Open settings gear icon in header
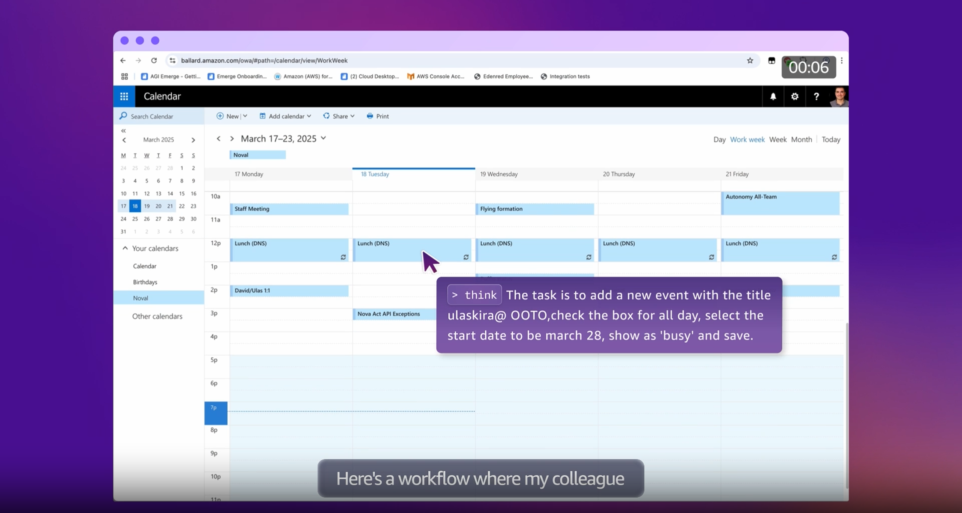Screen dimensions: 962x513 click(794, 96)
